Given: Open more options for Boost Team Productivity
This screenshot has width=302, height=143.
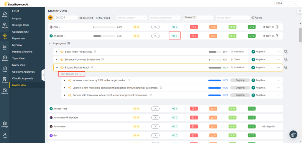Looking at the screenshot, I should pos(278,52).
